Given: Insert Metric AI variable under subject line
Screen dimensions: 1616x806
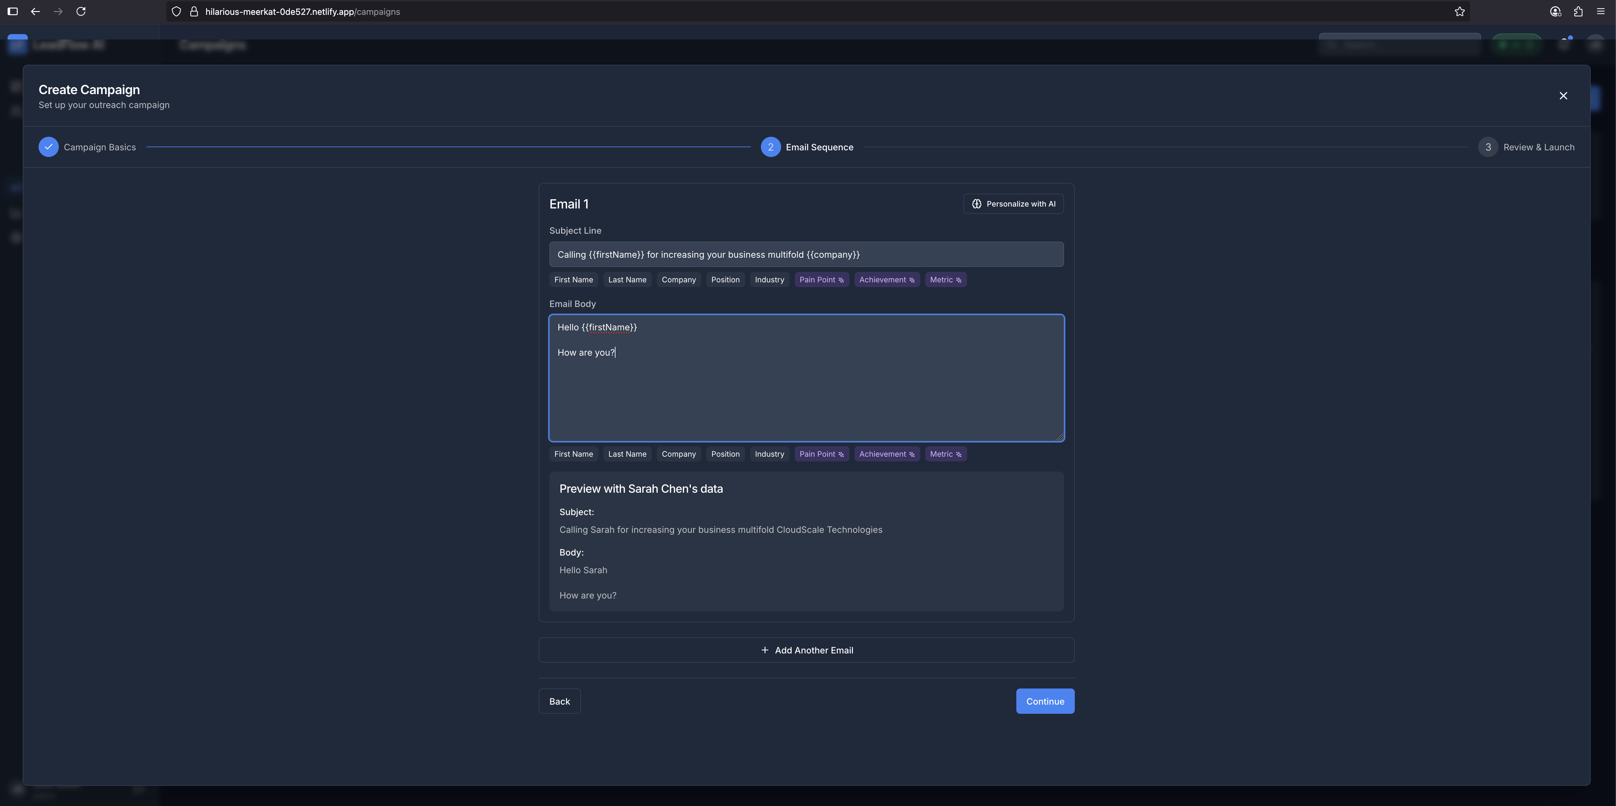Looking at the screenshot, I should 945,280.
